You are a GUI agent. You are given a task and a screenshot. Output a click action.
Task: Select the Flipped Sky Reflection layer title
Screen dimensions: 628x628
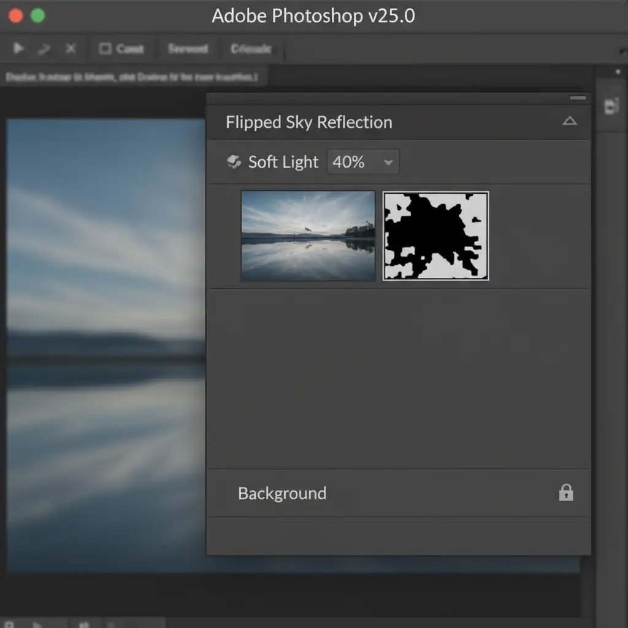click(x=308, y=122)
